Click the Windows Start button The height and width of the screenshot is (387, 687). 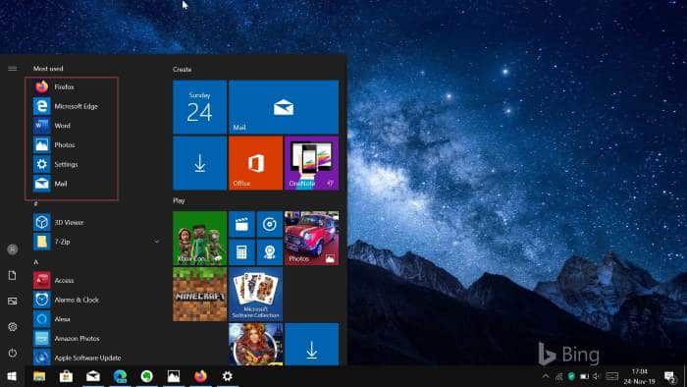(12, 376)
